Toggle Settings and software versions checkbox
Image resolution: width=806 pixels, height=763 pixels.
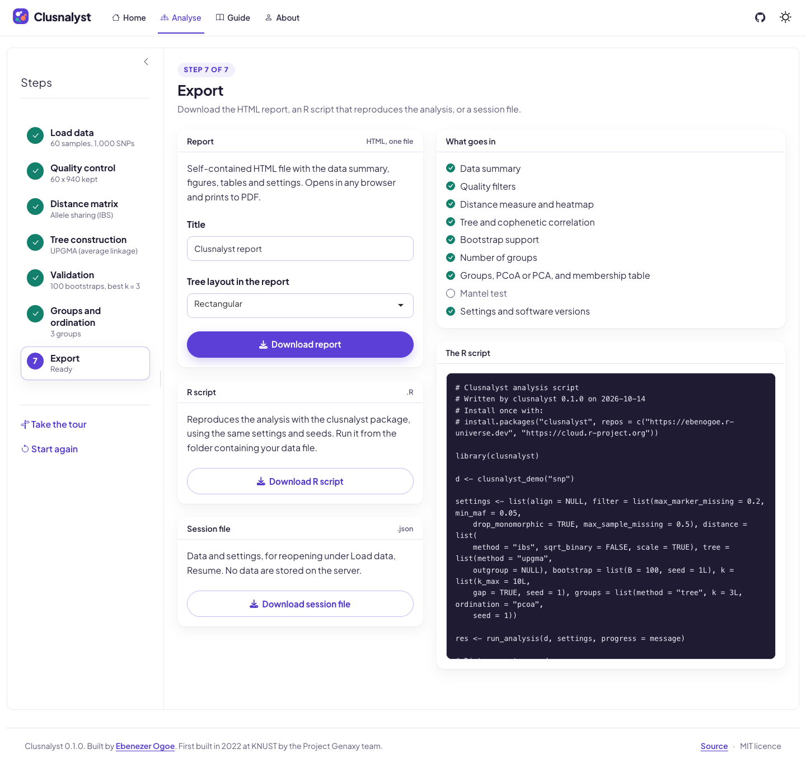[451, 311]
